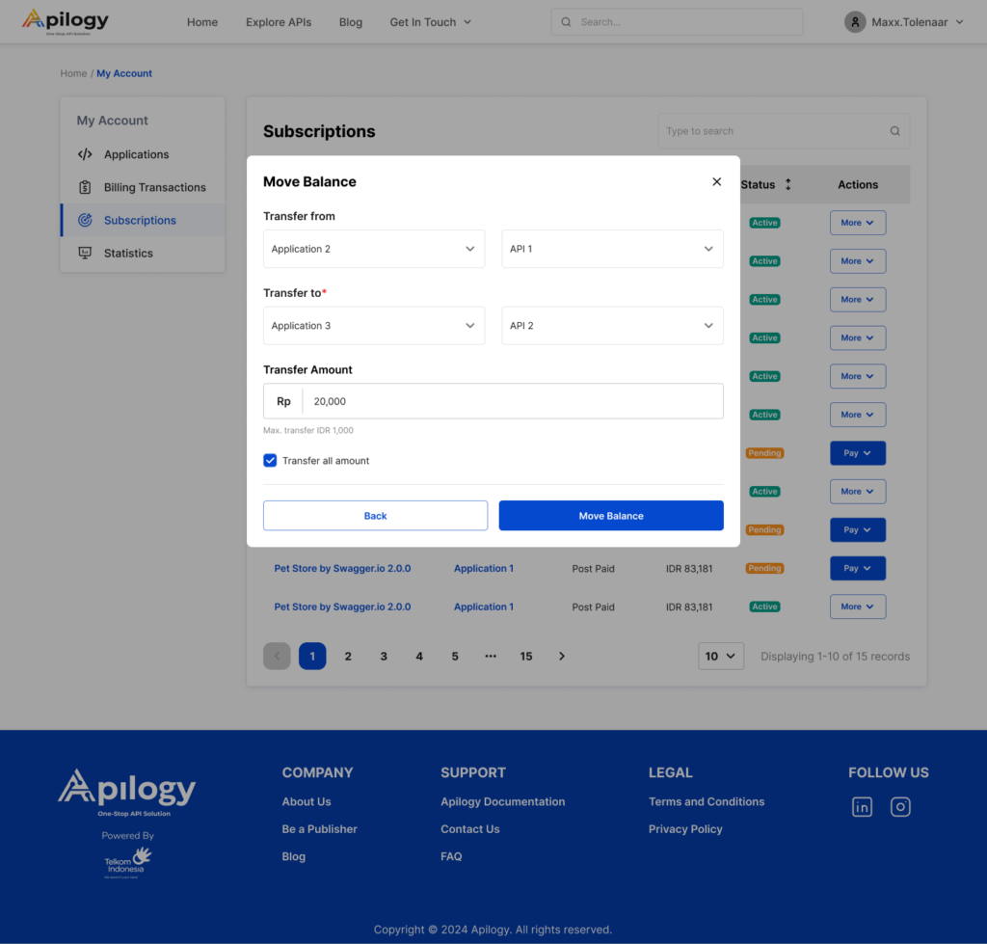The height and width of the screenshot is (944, 987).
Task: Click the Instagram icon in footer
Action: 900,807
